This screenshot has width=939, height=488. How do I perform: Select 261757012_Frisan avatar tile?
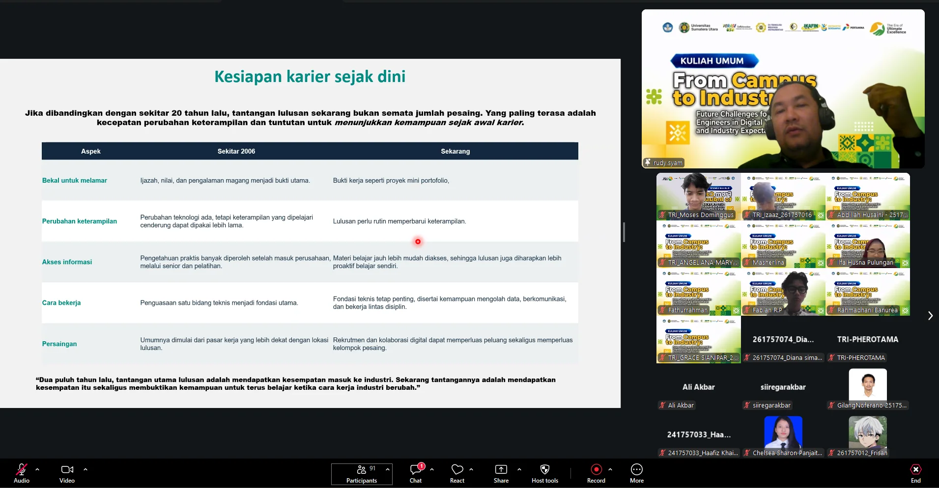click(x=868, y=434)
